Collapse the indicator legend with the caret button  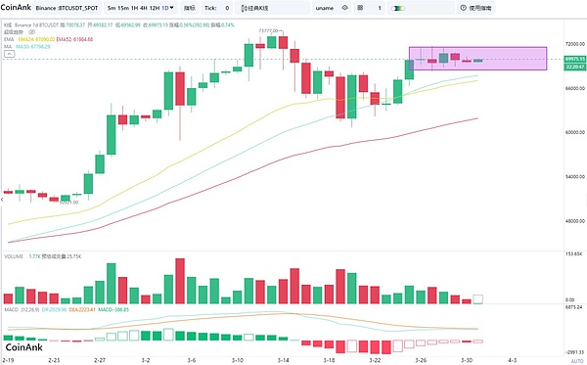pyautogui.click(x=10, y=54)
